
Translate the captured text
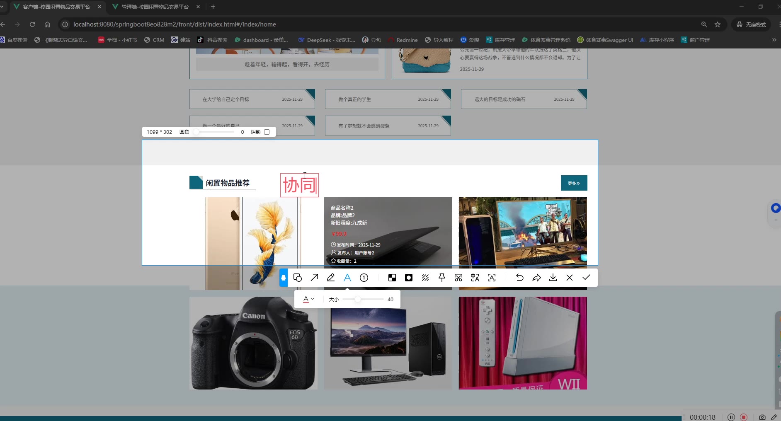[x=475, y=278]
